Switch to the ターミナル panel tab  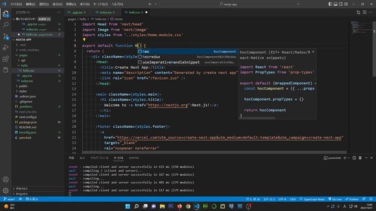click(119, 158)
